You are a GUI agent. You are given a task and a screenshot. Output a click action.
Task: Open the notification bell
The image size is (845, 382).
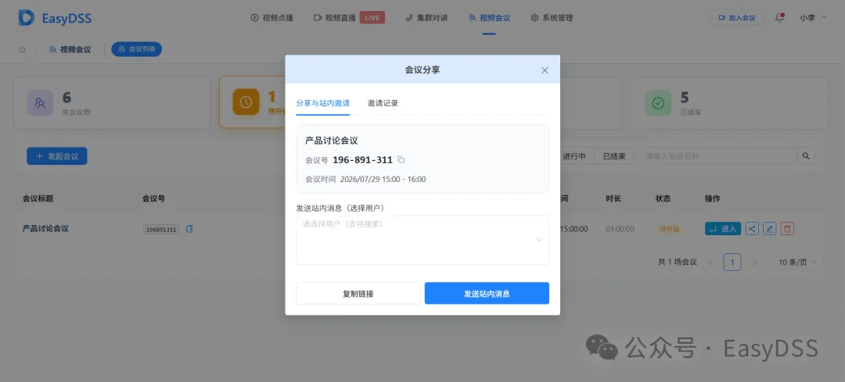click(x=779, y=18)
